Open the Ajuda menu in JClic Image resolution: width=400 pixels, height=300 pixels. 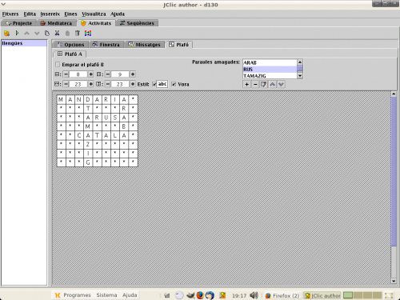118,14
